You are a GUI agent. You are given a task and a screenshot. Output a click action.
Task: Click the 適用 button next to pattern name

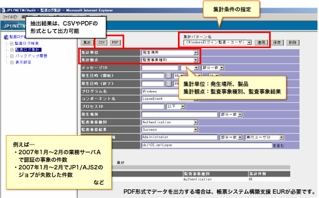tap(261, 42)
